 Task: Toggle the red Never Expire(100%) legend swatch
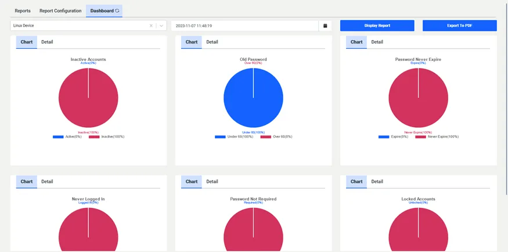coord(420,136)
